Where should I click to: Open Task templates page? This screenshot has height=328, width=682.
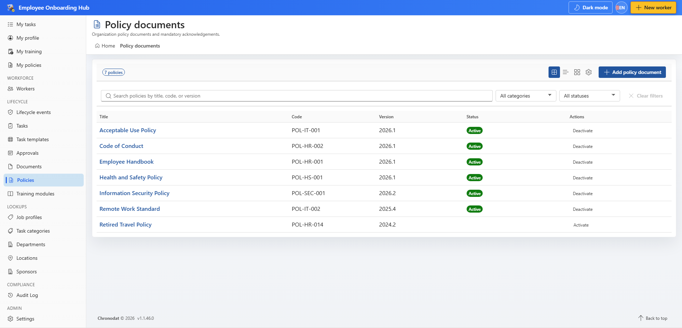point(44,139)
